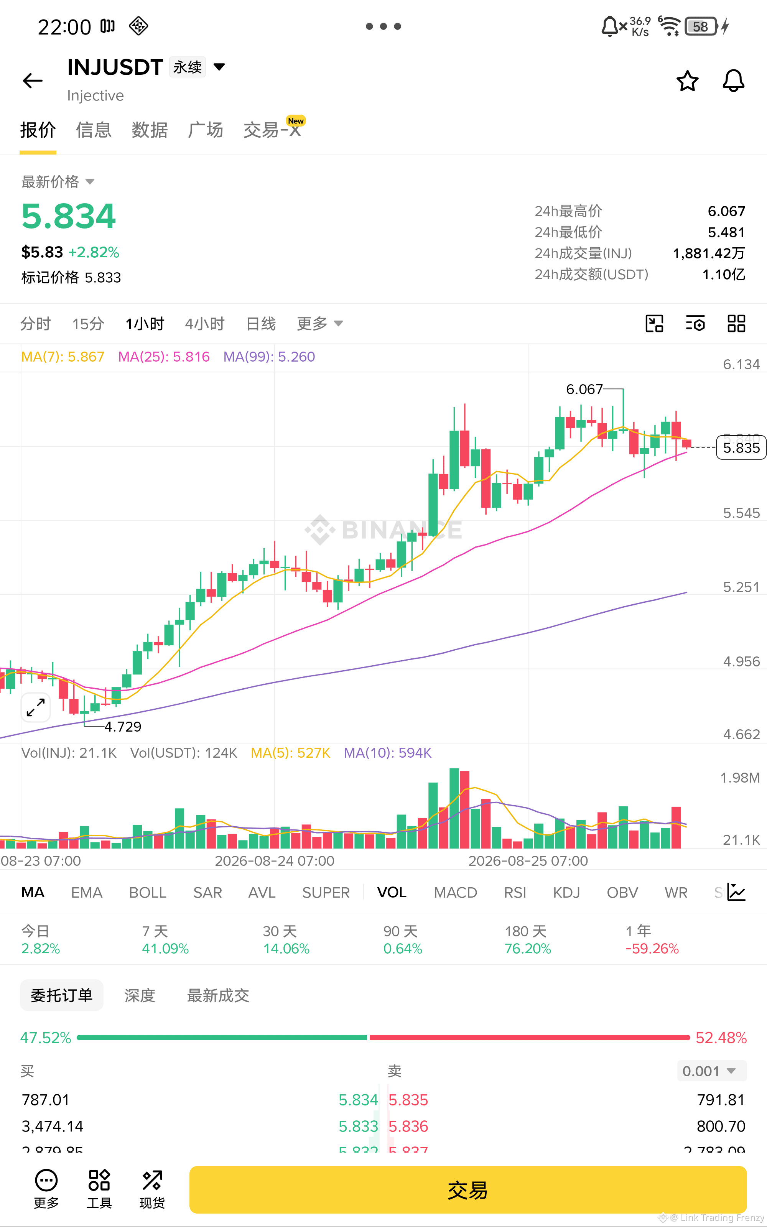This screenshot has width=767, height=1227.
Task: Tap the three dots at screen top
Action: coord(383,26)
